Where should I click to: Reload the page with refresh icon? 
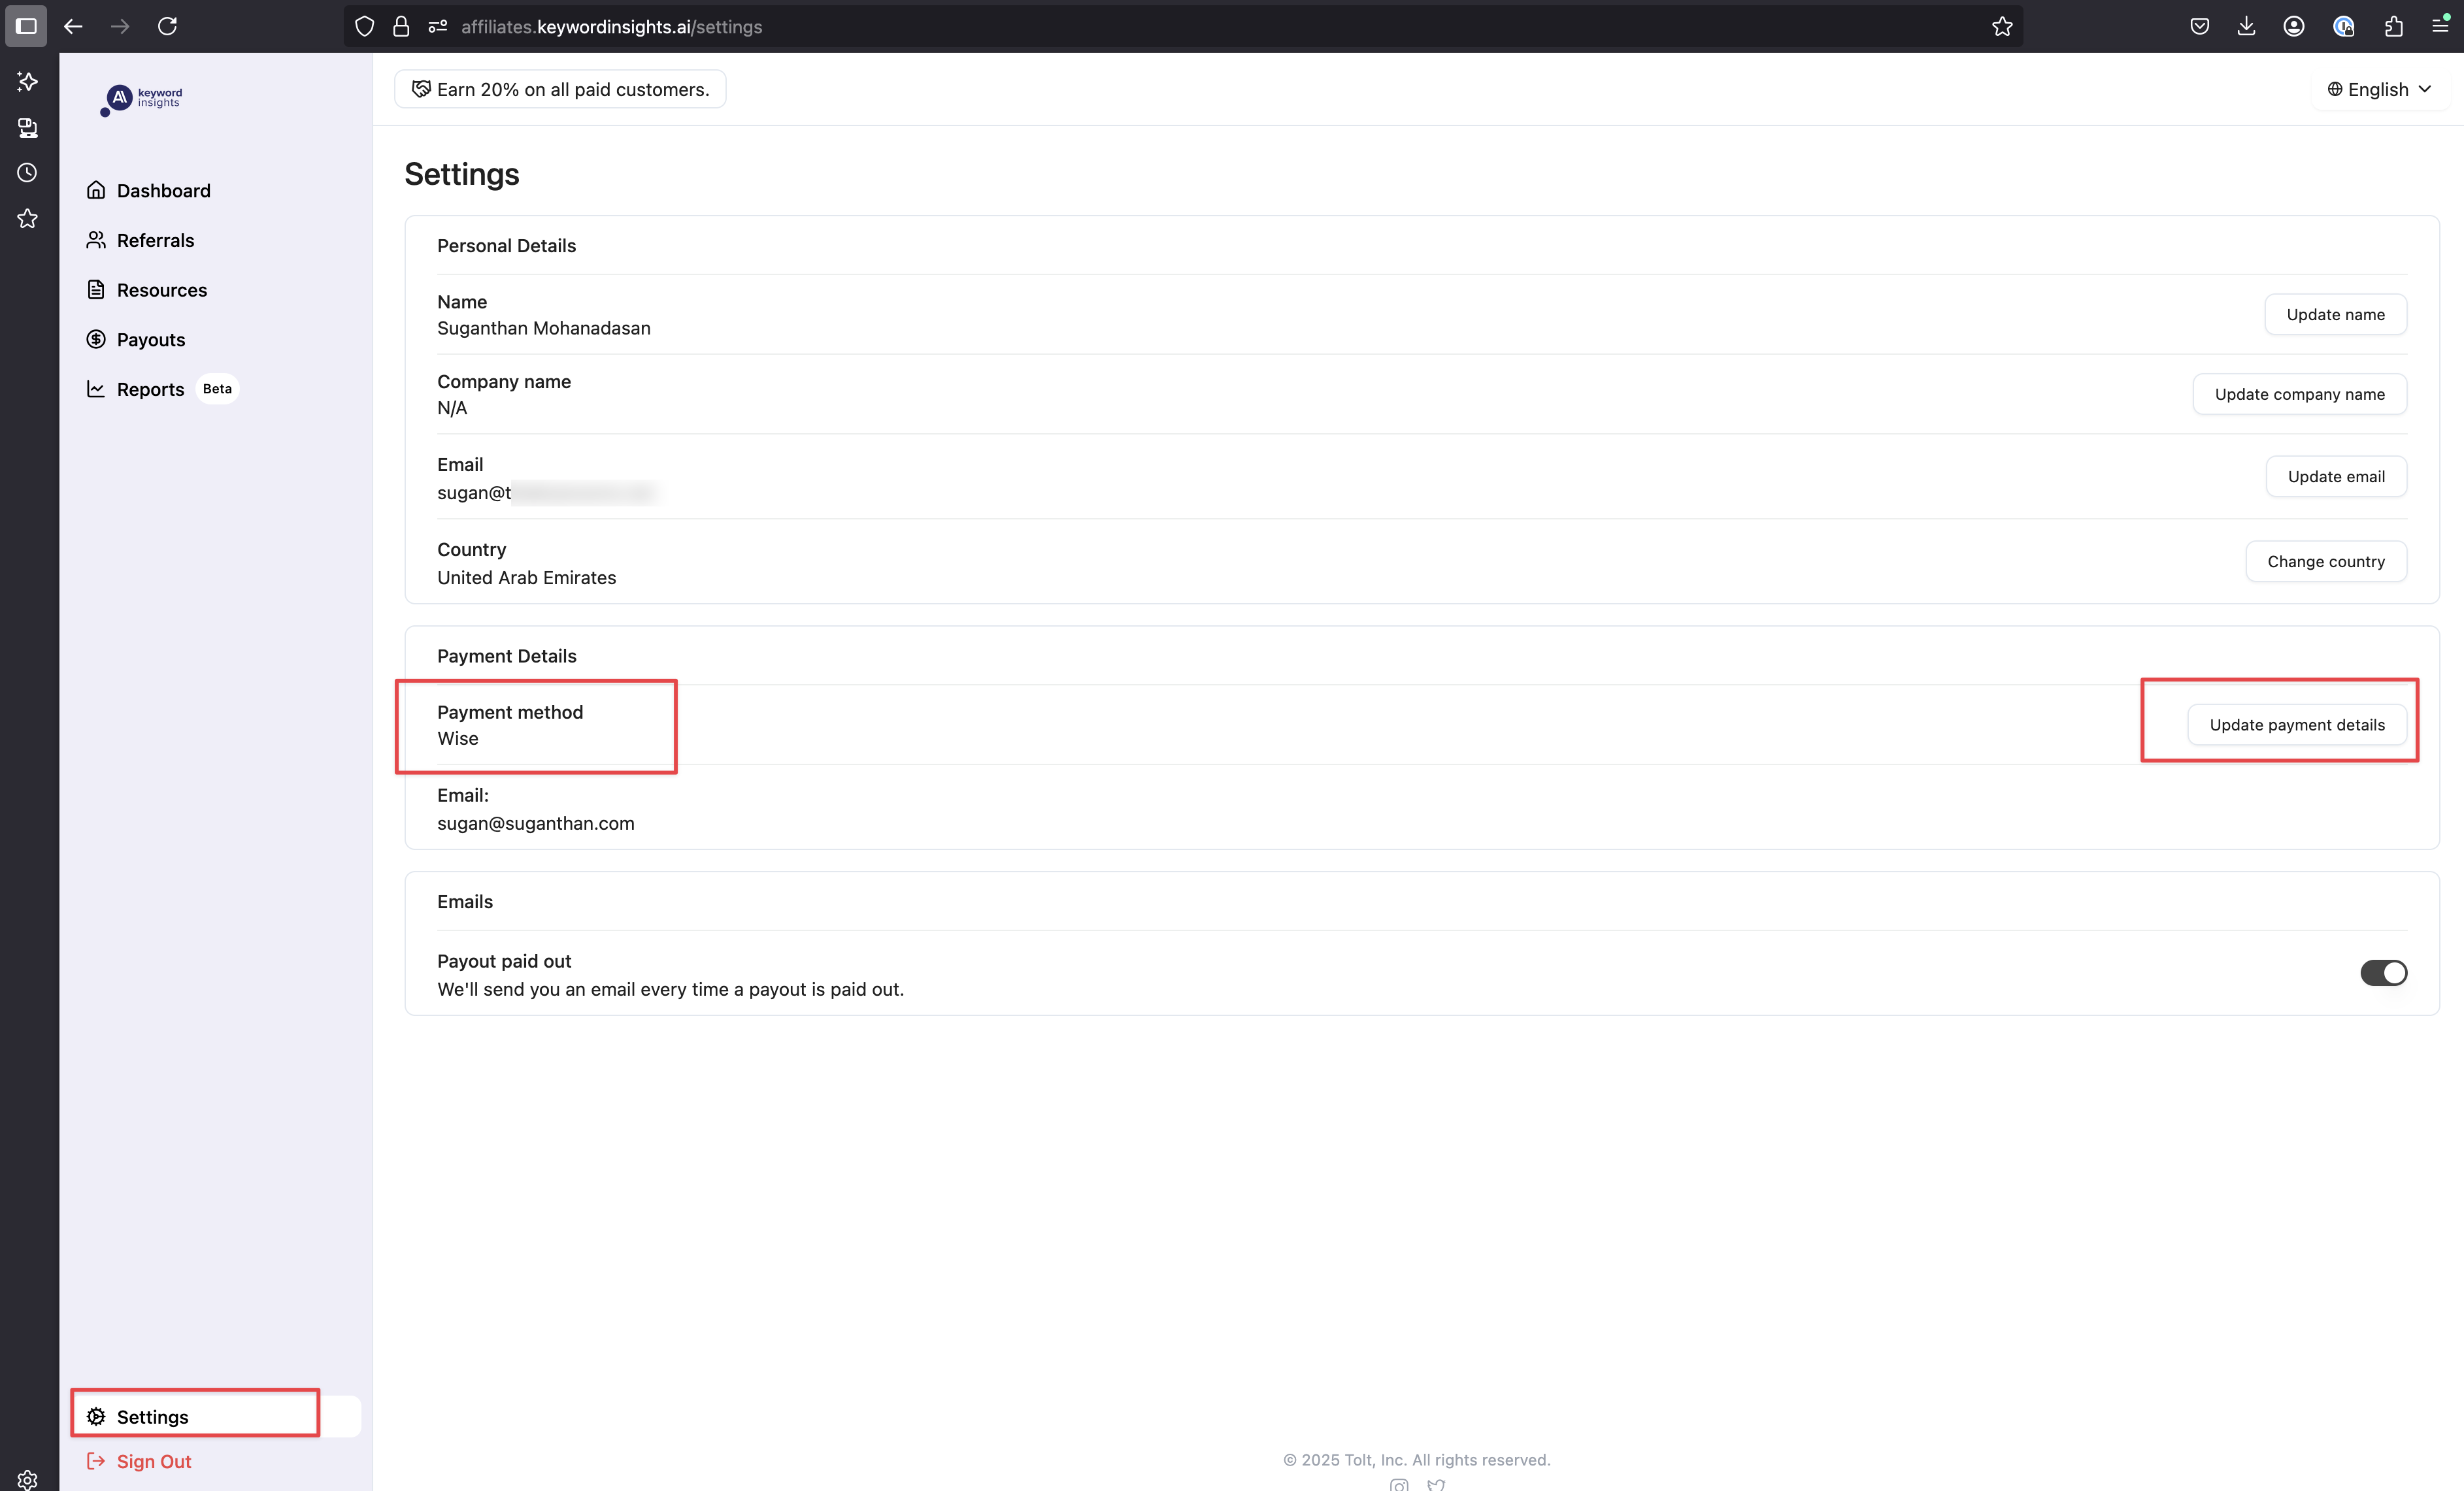click(167, 26)
